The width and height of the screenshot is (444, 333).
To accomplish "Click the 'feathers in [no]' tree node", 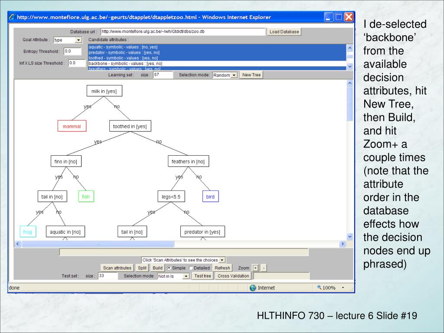I will (188, 161).
